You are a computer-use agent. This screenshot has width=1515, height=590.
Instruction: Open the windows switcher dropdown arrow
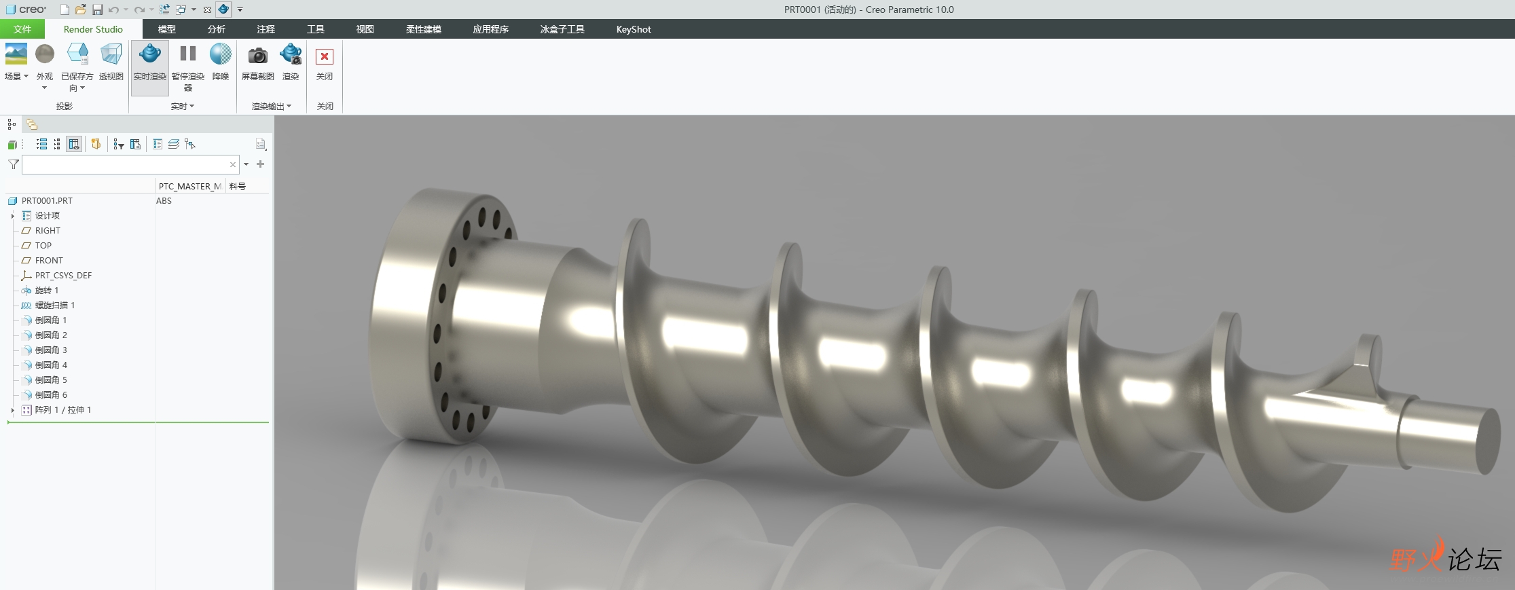point(194,10)
